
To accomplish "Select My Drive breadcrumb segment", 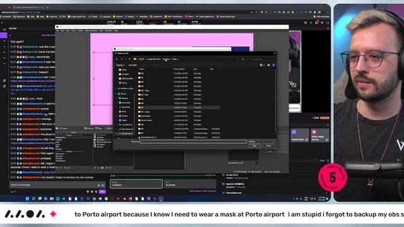I will [x=167, y=59].
